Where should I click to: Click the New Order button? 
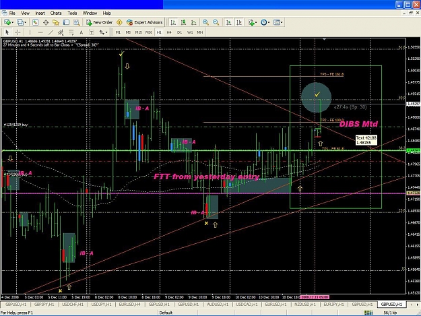click(99, 22)
